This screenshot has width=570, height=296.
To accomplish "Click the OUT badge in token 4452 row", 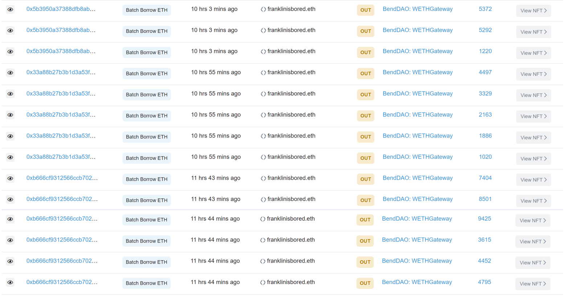I will 365,262.
